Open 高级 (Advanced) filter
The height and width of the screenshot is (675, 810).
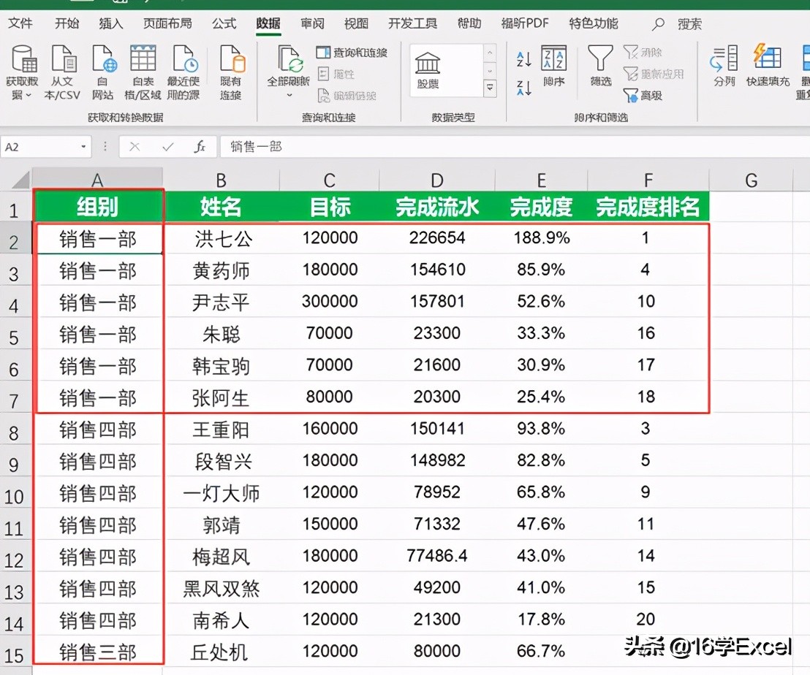(643, 96)
